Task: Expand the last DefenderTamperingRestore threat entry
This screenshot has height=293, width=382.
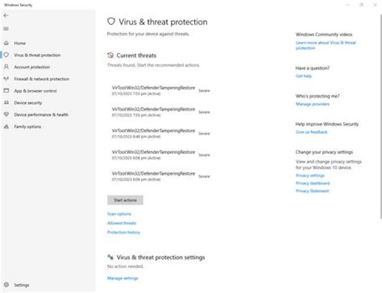Action: [161, 176]
